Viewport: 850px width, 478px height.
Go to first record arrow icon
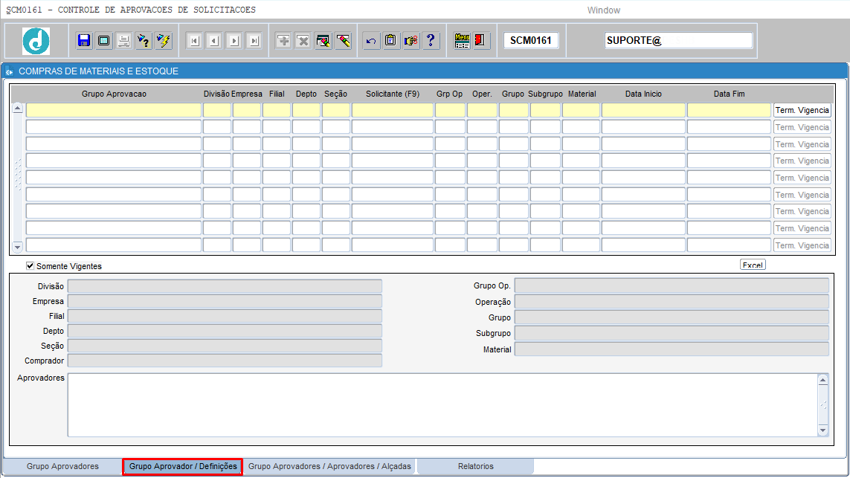pos(195,41)
